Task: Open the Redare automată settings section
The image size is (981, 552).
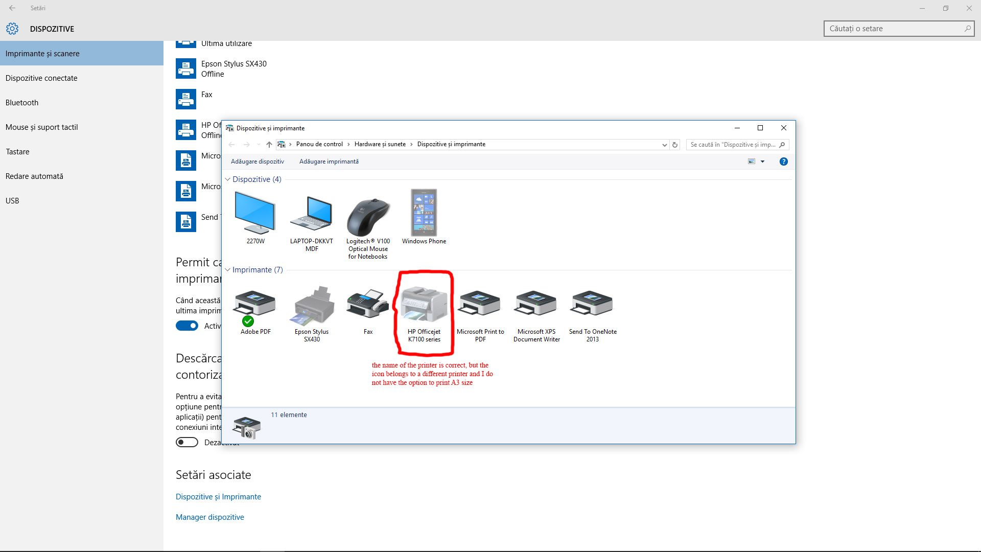Action: [x=82, y=176]
